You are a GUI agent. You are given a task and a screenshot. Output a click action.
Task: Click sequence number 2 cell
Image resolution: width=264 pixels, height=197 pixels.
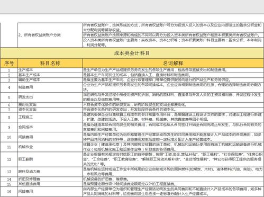pyautogui.click(x=9, y=75)
